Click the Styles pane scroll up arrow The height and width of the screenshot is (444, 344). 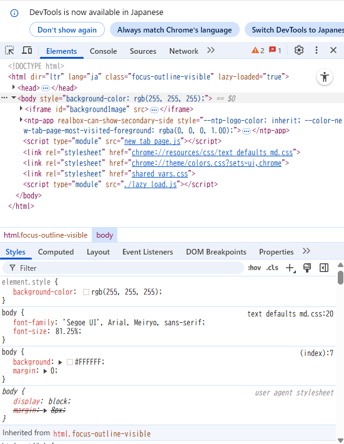pyautogui.click(x=340, y=265)
